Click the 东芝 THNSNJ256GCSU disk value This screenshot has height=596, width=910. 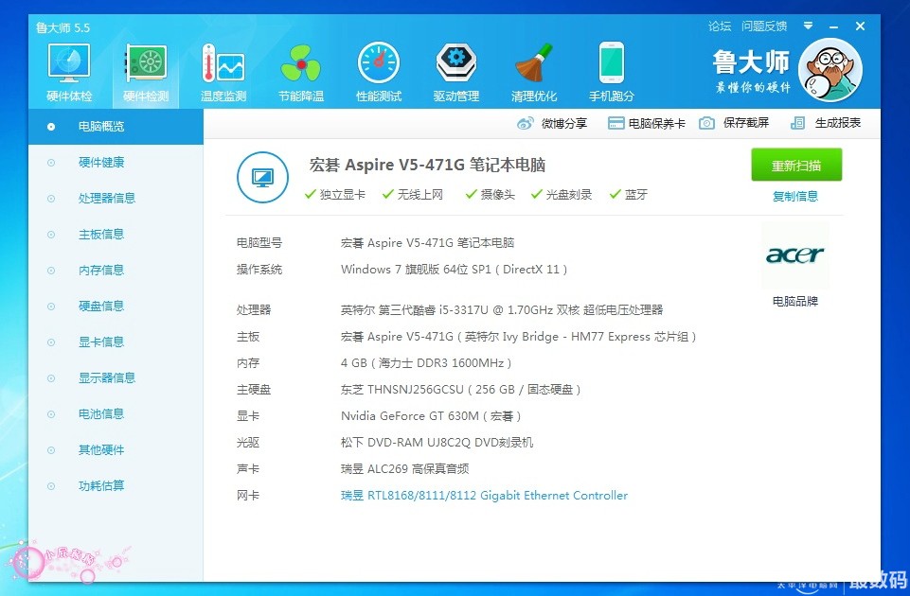point(461,390)
